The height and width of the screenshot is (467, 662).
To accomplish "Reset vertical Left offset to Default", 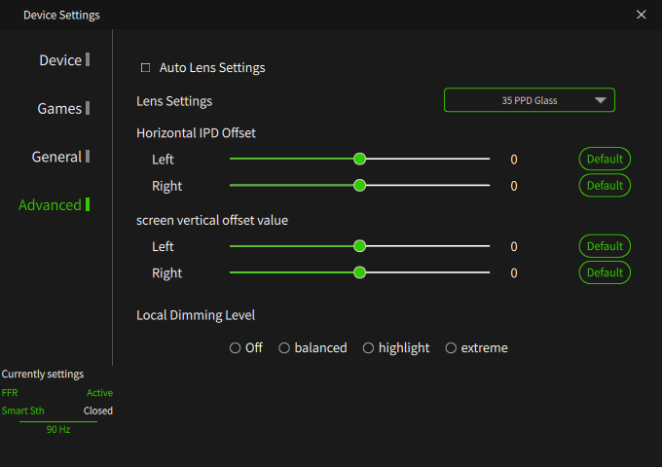I will click(x=605, y=246).
